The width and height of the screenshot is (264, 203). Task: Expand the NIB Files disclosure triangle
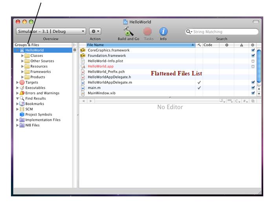tap(17, 125)
